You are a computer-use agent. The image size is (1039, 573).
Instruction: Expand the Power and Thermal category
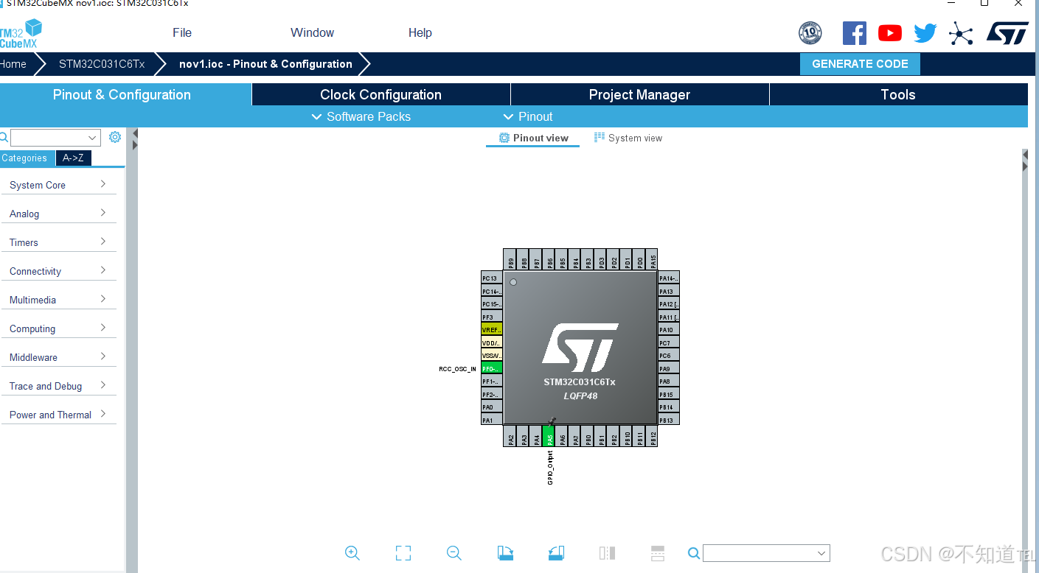58,415
